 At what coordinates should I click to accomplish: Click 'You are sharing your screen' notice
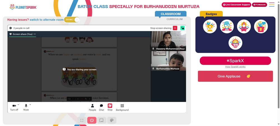coord(80,70)
